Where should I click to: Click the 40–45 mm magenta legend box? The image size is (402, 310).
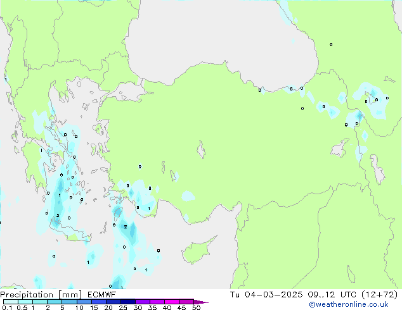[172, 302]
